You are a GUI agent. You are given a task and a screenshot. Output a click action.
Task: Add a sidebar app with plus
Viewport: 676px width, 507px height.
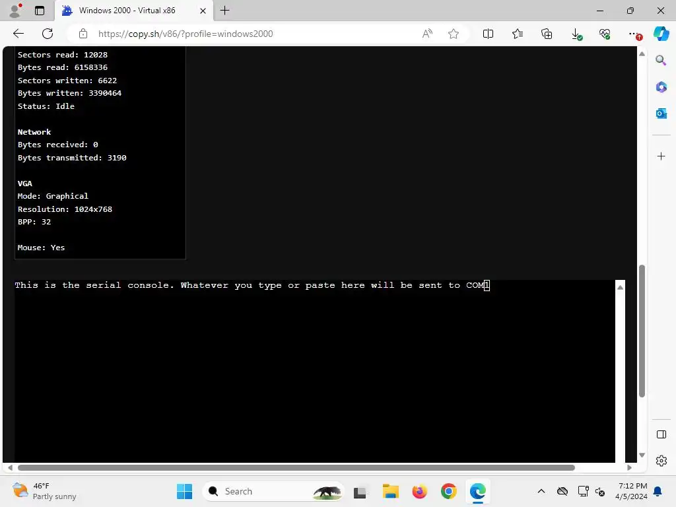point(661,156)
